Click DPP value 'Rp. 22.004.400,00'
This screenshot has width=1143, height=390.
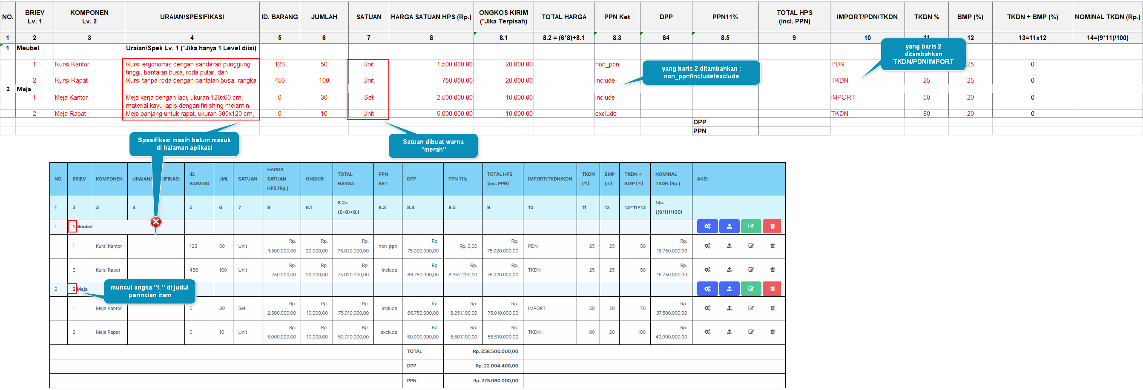click(497, 366)
